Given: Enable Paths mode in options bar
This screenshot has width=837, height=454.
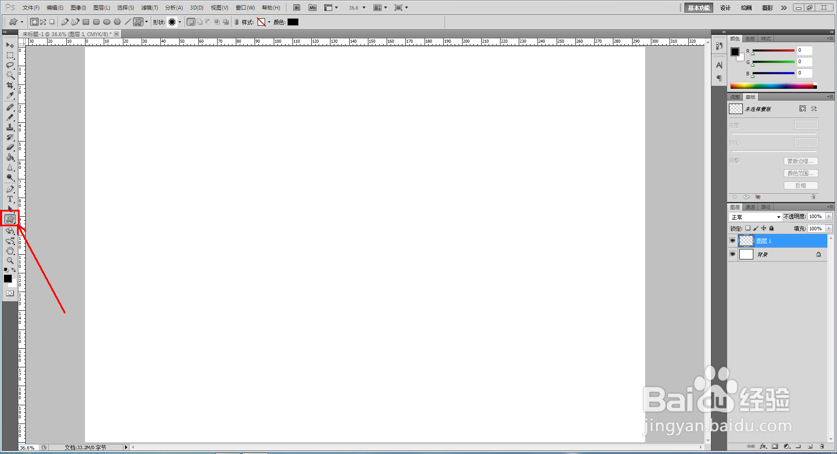Looking at the screenshot, I should point(43,22).
